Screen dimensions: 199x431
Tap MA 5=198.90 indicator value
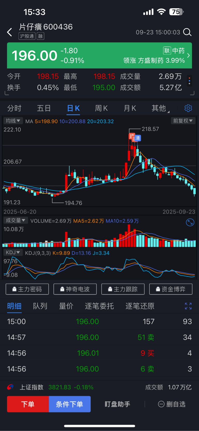tap(46, 121)
